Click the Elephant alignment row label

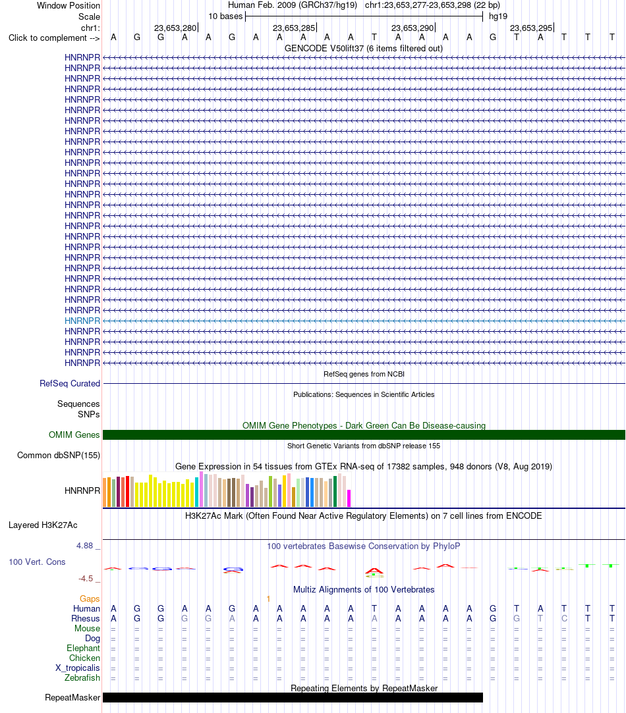click(x=83, y=648)
